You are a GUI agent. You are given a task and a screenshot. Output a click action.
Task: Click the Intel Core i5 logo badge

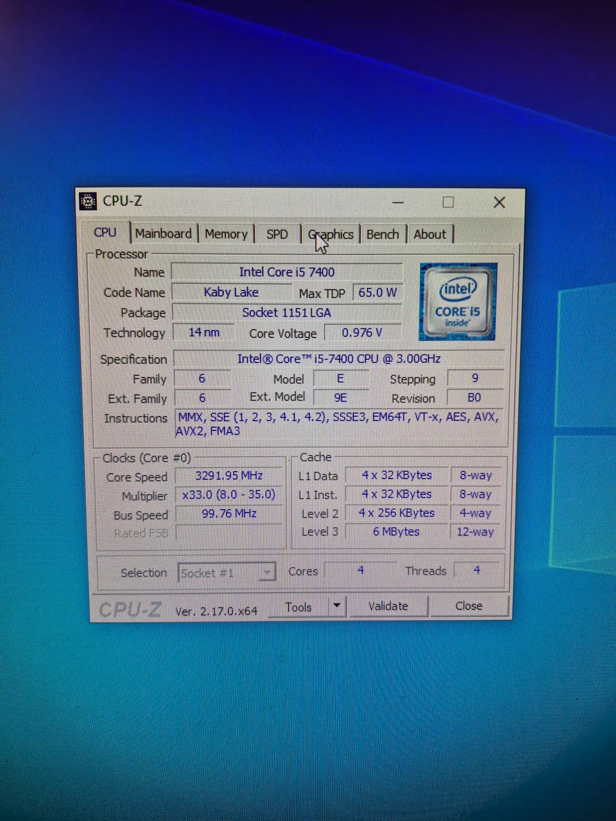coord(458,301)
